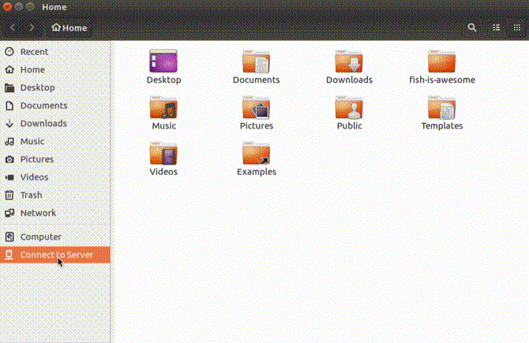Go back with left arrow

[x=13, y=28]
